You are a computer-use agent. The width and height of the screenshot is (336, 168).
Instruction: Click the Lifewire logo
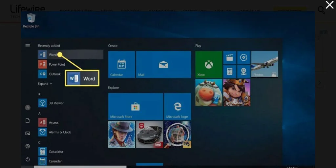(28, 11)
